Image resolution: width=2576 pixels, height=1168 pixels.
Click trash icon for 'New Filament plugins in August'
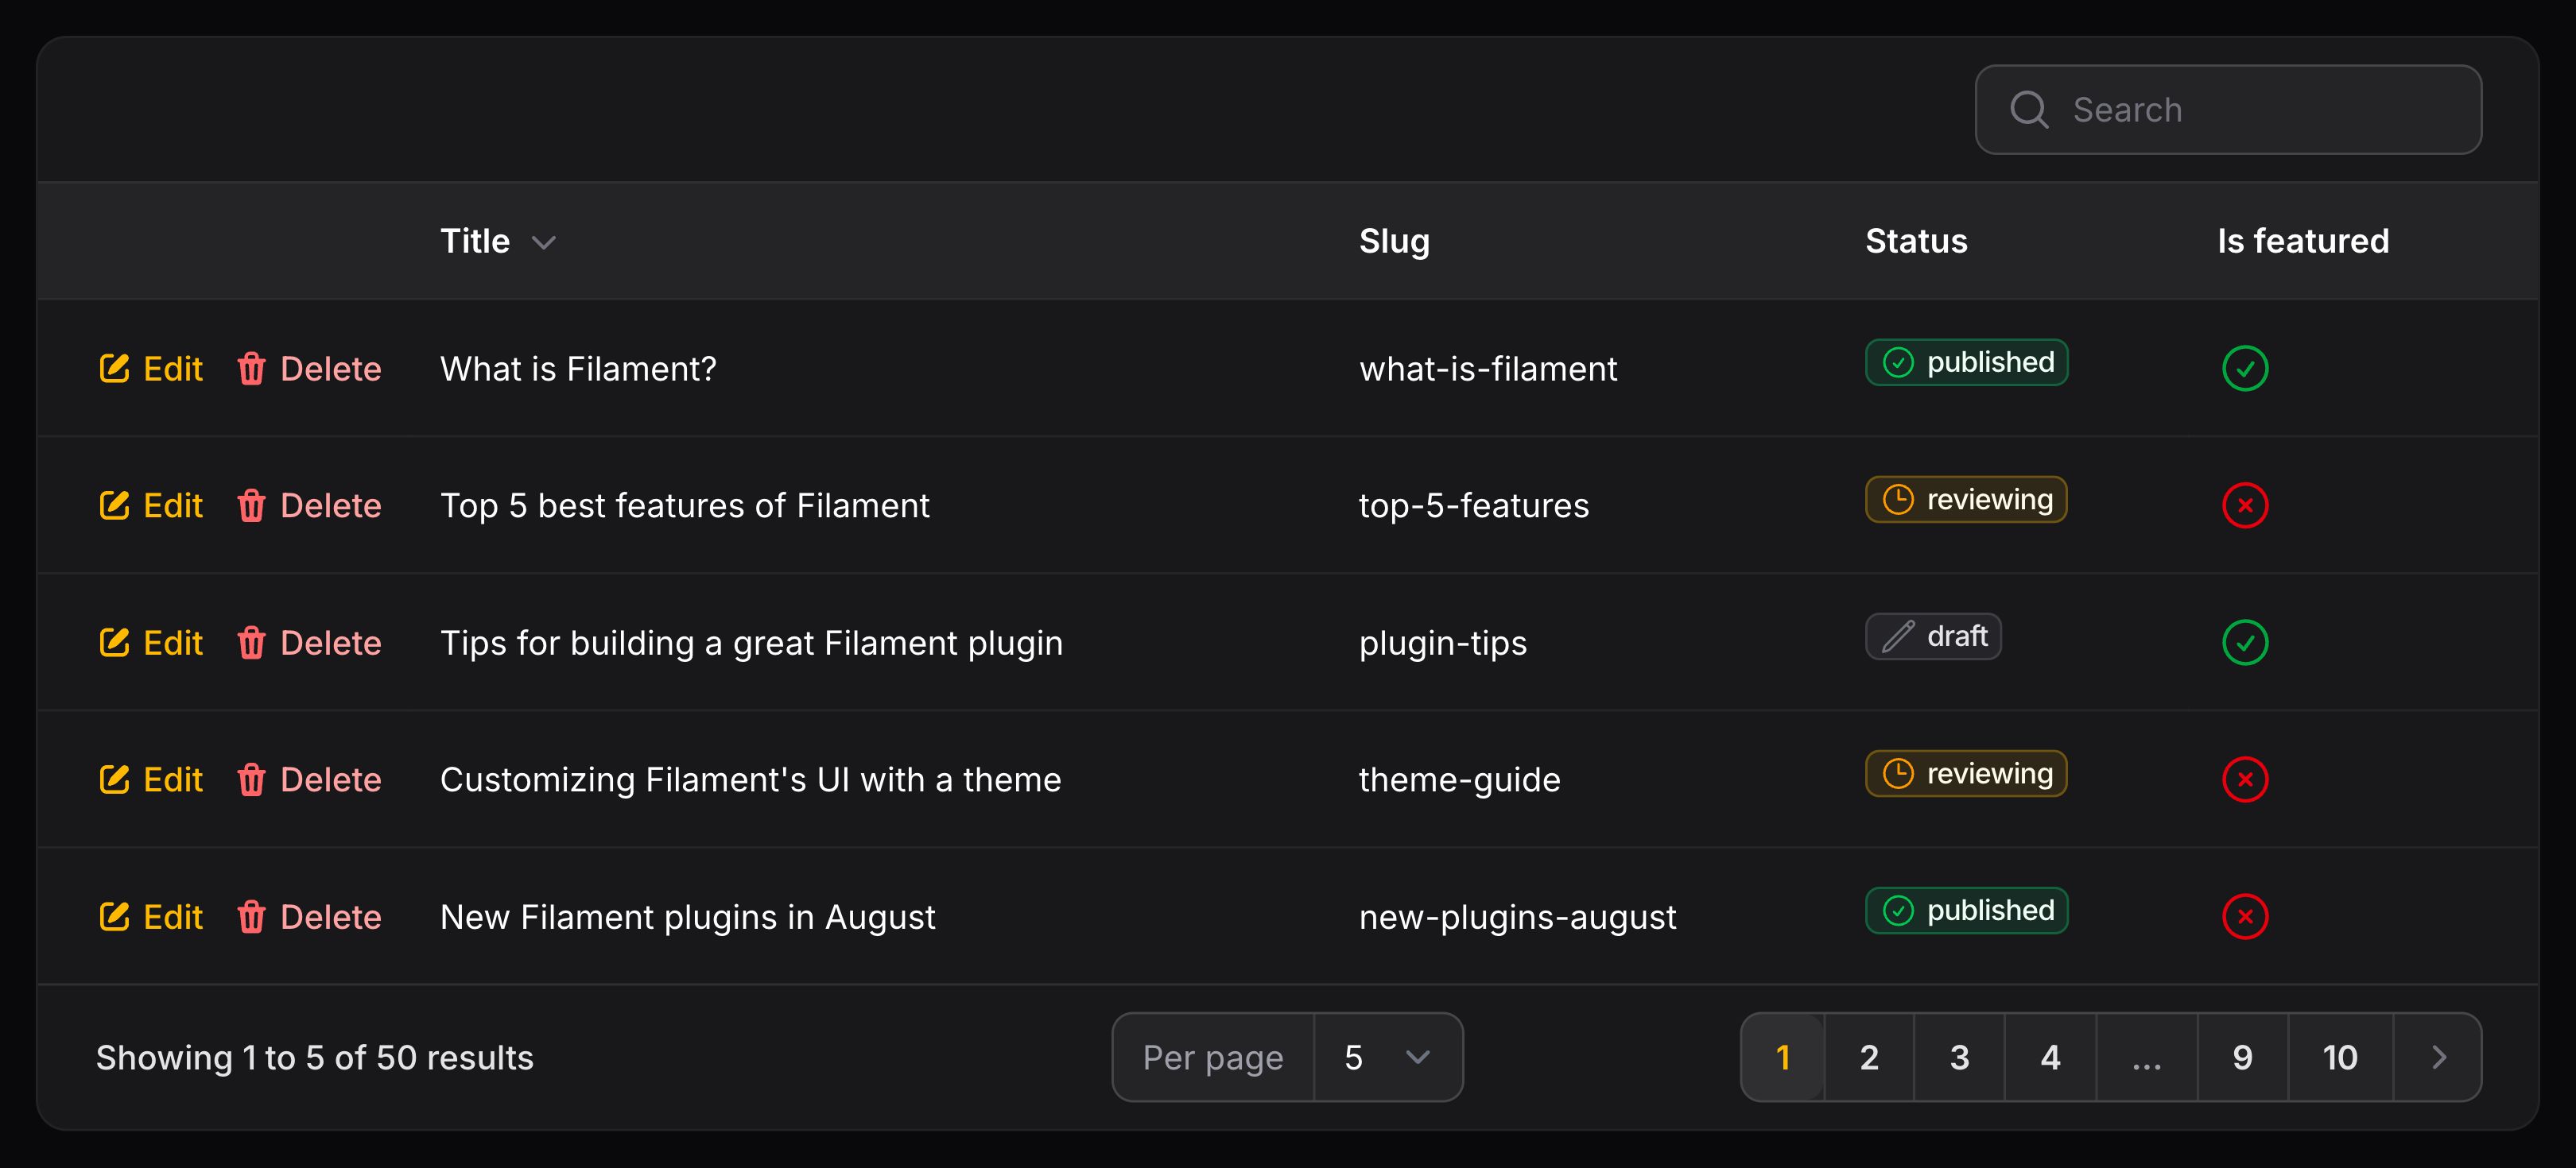click(251, 916)
